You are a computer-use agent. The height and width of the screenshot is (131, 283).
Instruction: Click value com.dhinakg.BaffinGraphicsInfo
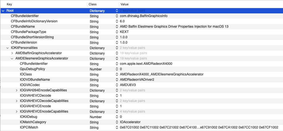click(x=144, y=16)
